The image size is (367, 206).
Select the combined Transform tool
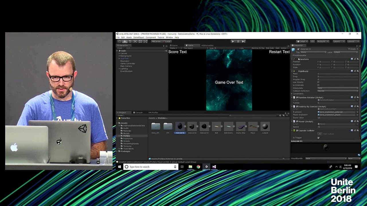[x=145, y=41]
